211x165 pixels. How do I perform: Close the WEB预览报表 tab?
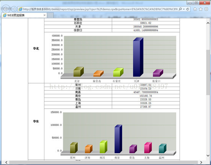[x=44, y=15]
